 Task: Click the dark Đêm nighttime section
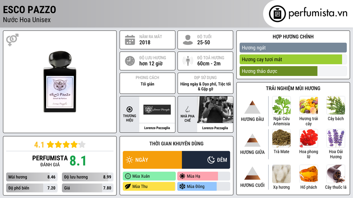[206, 160]
